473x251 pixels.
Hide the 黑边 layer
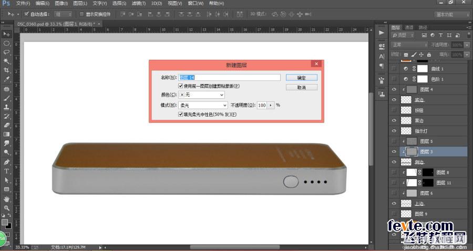(394, 121)
